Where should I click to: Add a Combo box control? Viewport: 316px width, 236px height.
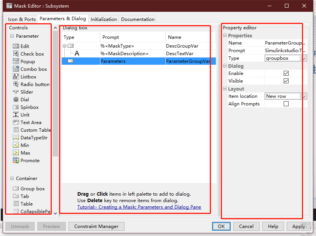[x=30, y=69]
